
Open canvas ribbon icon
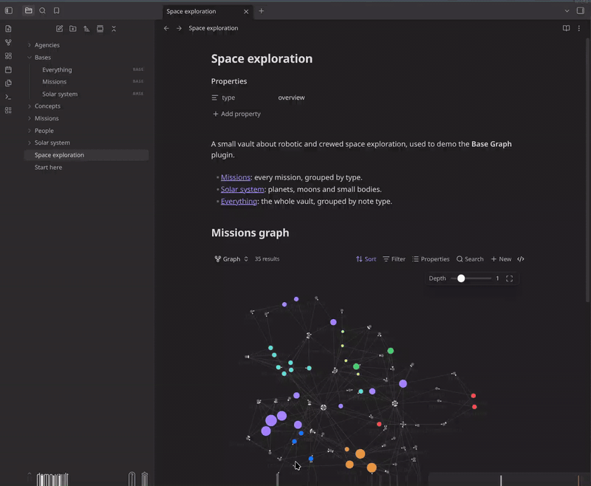[8, 55]
